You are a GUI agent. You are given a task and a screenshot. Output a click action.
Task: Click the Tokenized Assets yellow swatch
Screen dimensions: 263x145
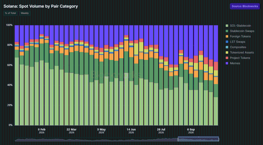pyautogui.click(x=227, y=53)
